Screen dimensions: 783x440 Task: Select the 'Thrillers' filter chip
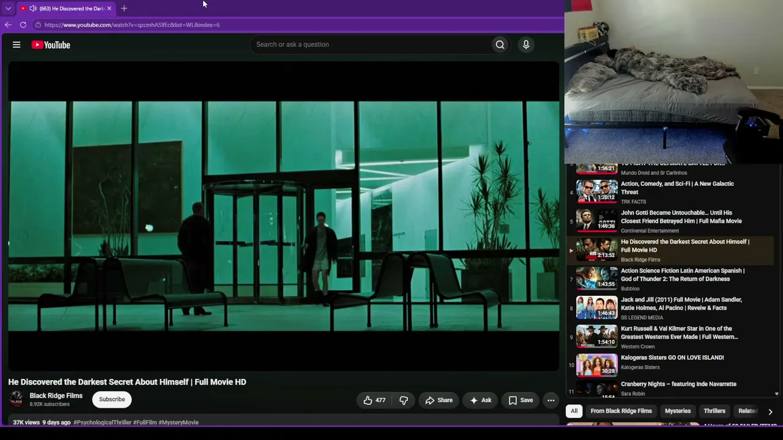click(x=714, y=411)
